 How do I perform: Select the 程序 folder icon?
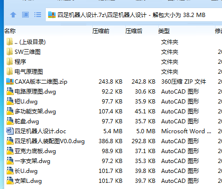coord(10,61)
